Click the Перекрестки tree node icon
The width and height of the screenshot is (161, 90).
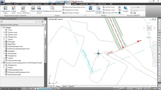6,56
